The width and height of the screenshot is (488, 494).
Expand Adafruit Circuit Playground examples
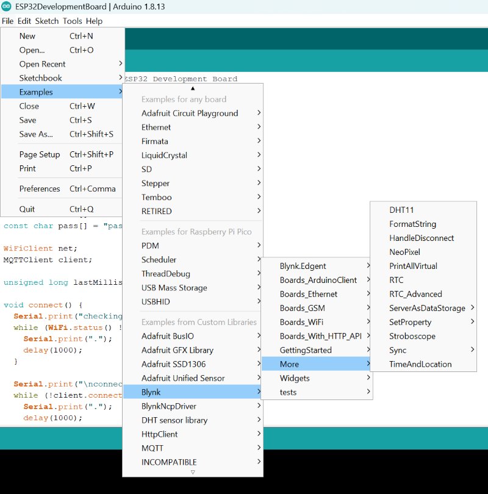tap(193, 113)
